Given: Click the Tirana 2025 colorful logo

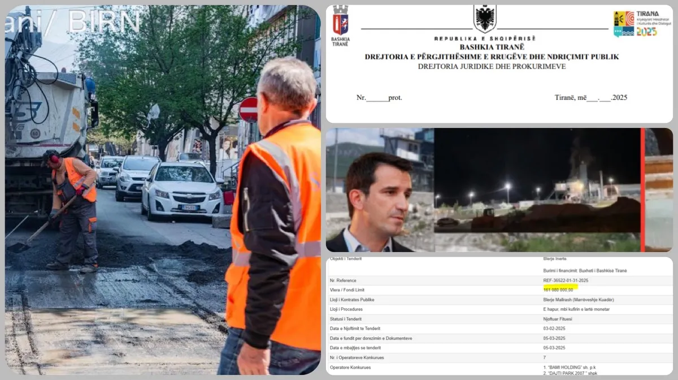Looking at the screenshot, I should [642, 23].
